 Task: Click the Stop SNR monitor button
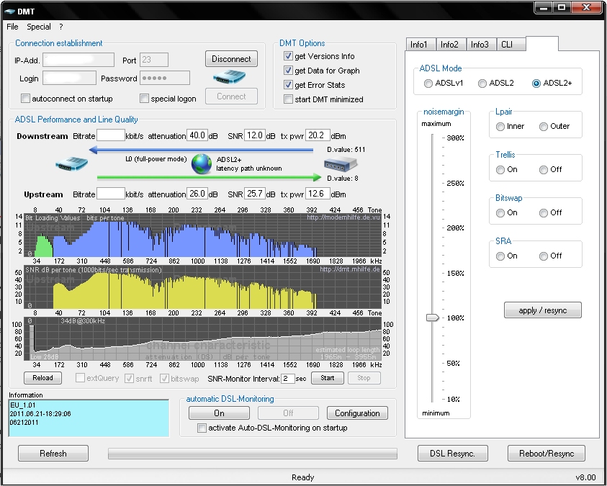(x=364, y=378)
